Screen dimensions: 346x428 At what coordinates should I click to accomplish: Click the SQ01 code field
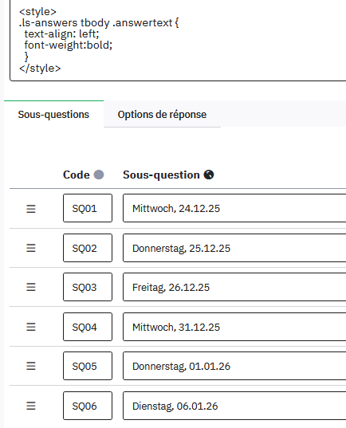88,208
